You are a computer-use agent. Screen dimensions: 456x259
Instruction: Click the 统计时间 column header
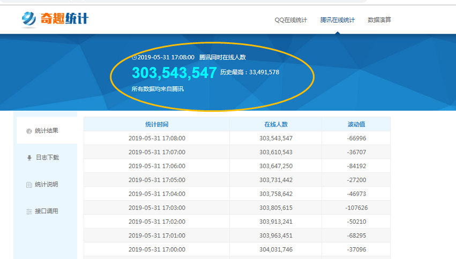point(157,124)
